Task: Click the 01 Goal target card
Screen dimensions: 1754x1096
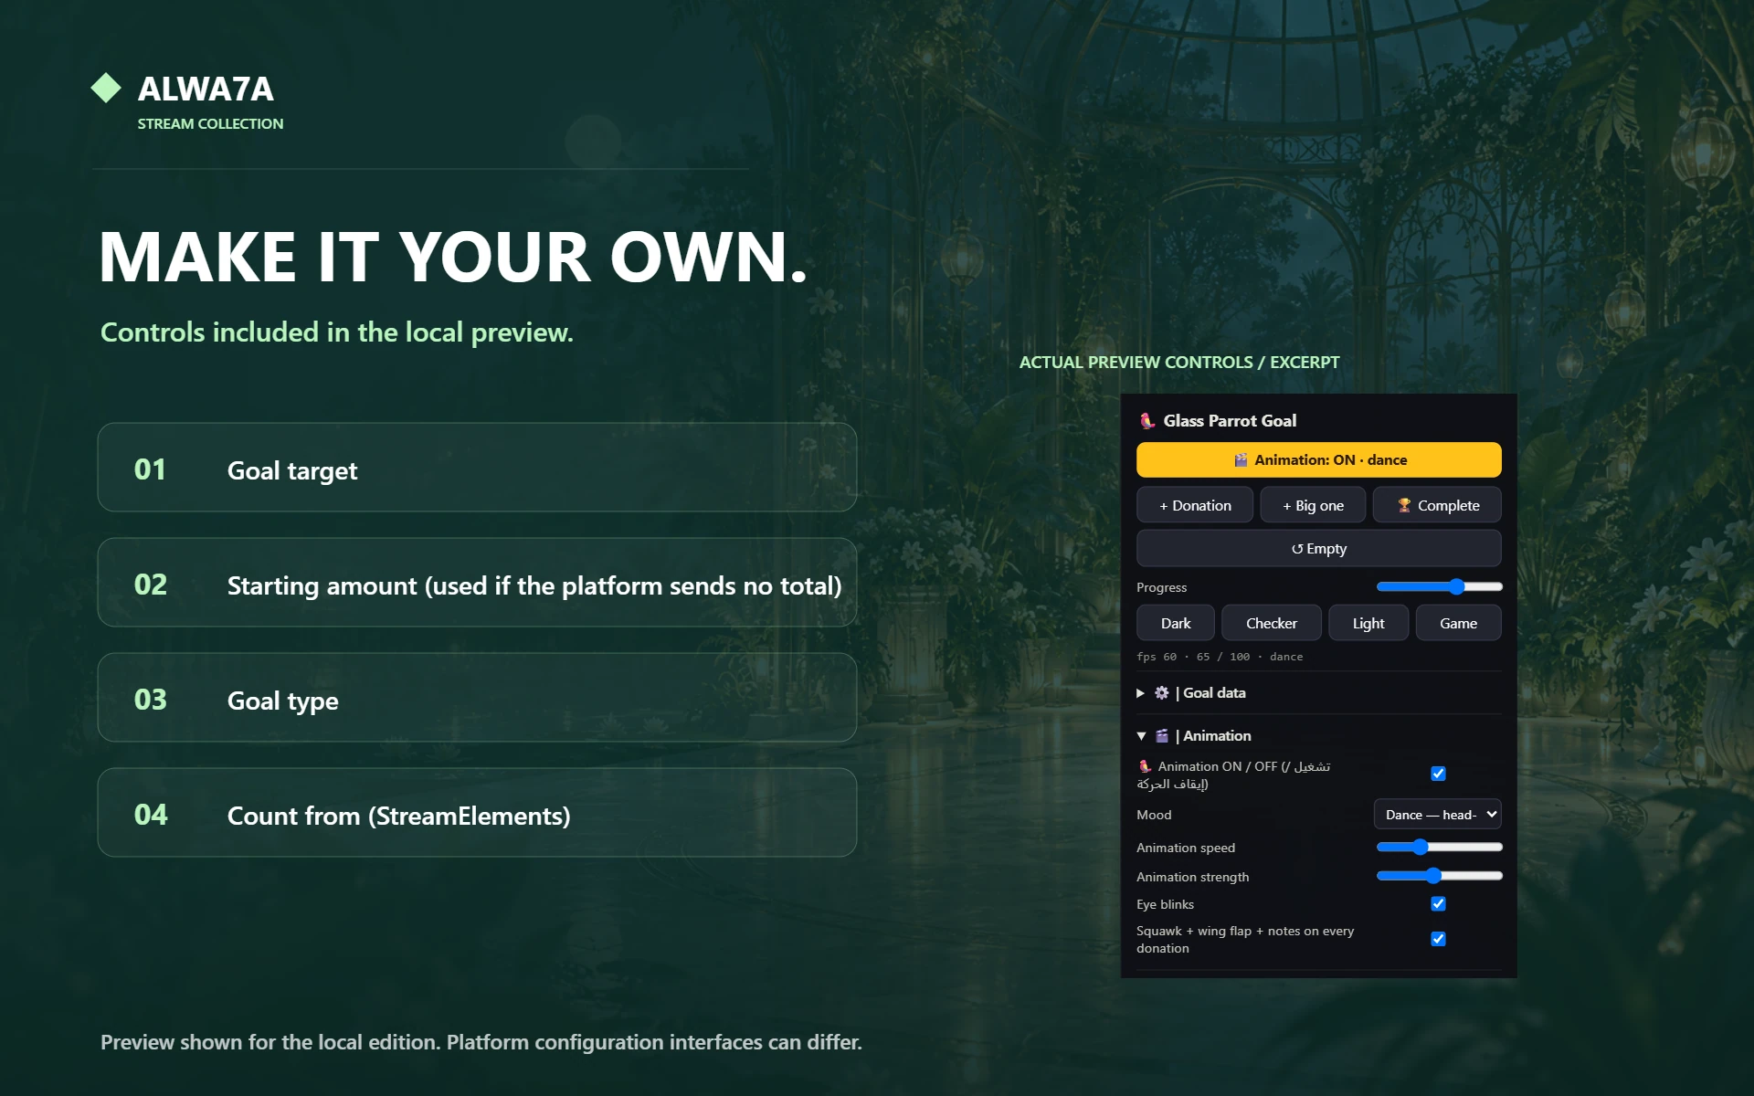Action: coord(477,468)
